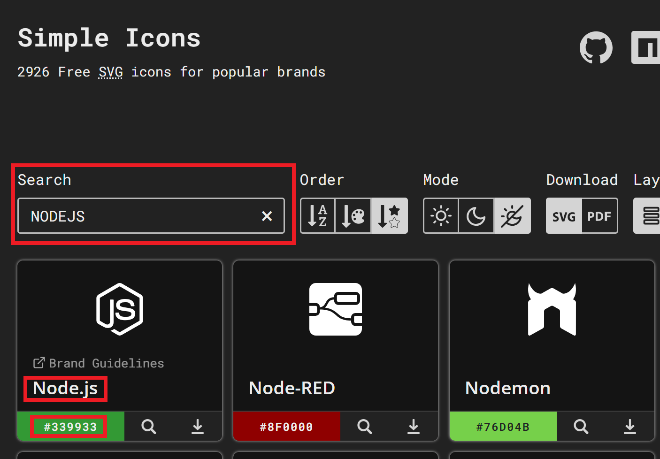The width and height of the screenshot is (660, 459).
Task: Click the SVG abbreviation in the subtitle
Action: click(111, 72)
